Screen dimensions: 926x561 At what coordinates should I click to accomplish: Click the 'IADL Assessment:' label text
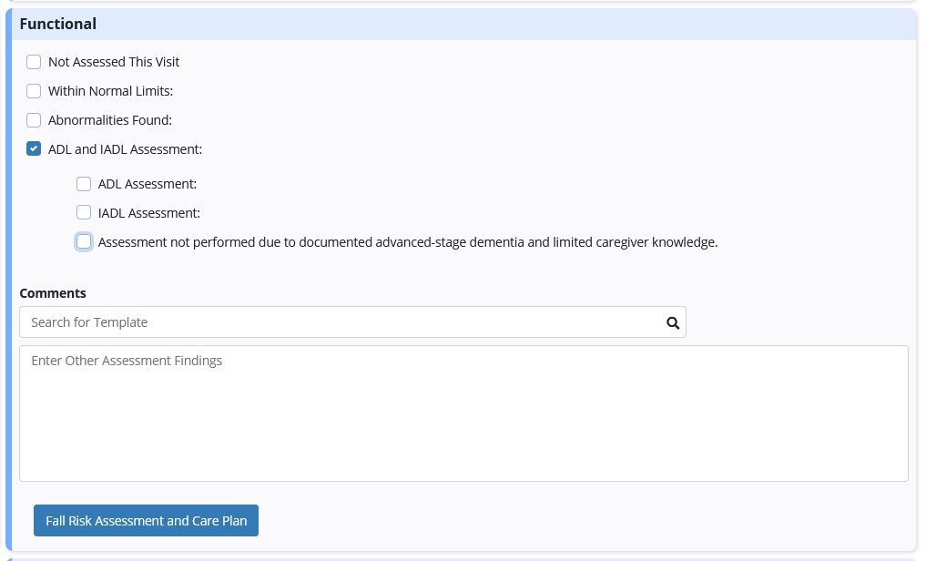pyautogui.click(x=148, y=213)
